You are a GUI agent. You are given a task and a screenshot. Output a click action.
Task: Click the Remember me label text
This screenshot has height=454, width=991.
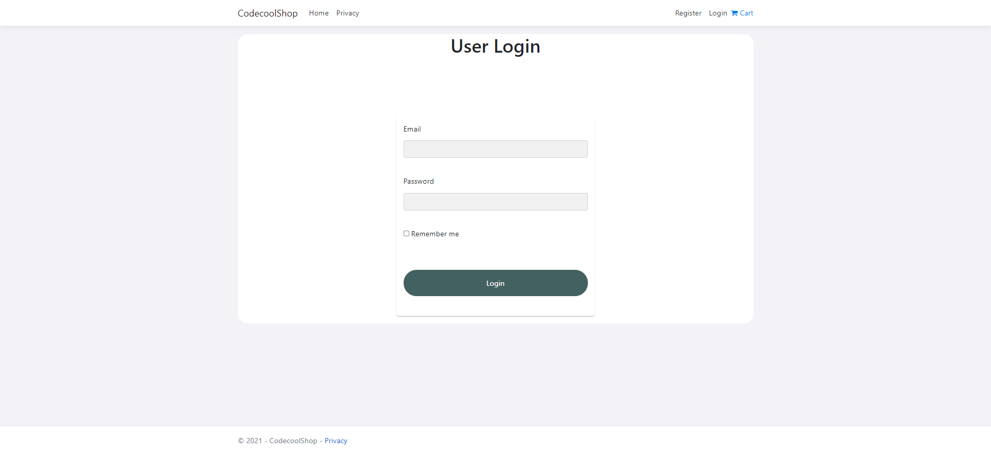coord(435,234)
